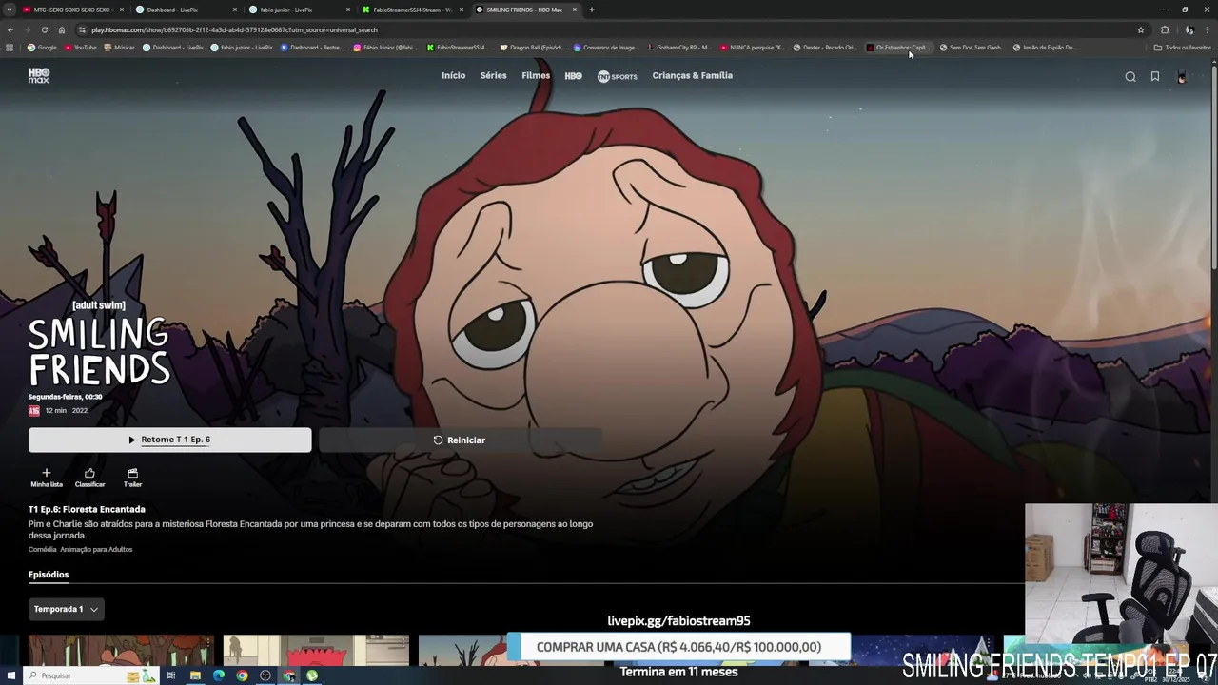
Task: Close the SMILING FRIENDS HBO Max tab
Action: tap(575, 10)
